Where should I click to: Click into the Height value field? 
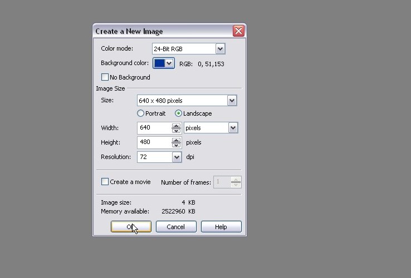point(154,142)
